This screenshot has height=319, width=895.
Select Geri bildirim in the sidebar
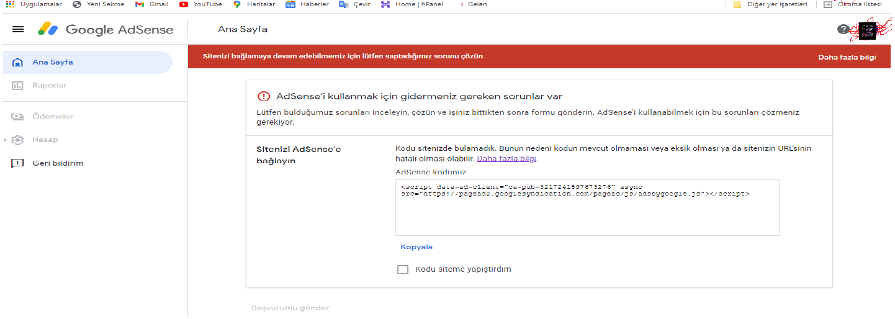click(87, 164)
